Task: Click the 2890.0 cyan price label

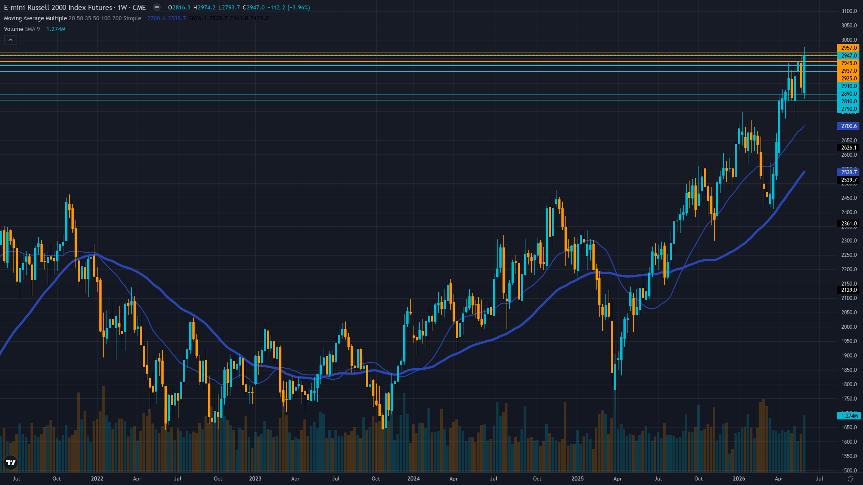Action: (848, 94)
